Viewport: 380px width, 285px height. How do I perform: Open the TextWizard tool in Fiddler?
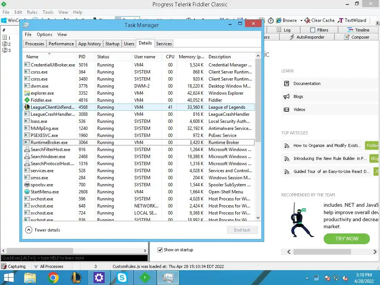tap(352, 20)
